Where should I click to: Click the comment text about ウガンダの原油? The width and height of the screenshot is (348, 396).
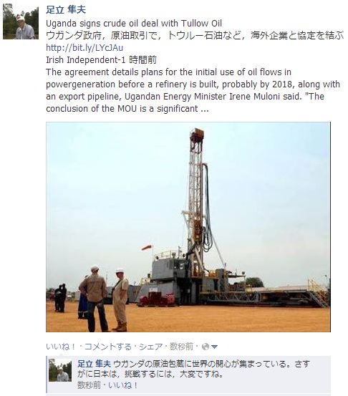(194, 369)
